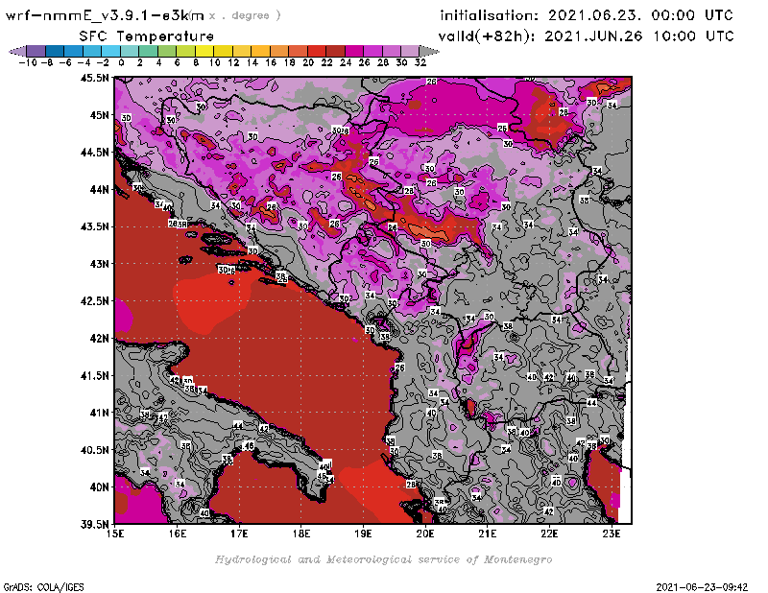768x593 pixels.
Task: Click the '45N' latitude axis label
Action: pos(99,115)
